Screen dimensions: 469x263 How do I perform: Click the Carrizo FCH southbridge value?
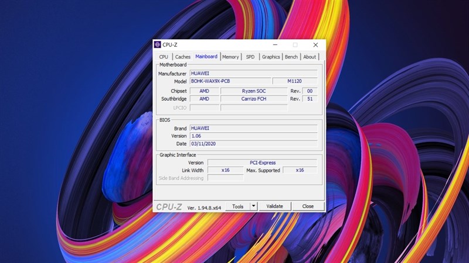[254, 99]
